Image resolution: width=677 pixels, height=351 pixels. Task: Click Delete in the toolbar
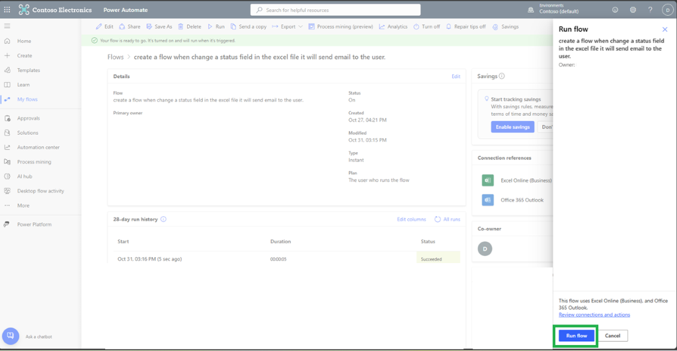[190, 26]
